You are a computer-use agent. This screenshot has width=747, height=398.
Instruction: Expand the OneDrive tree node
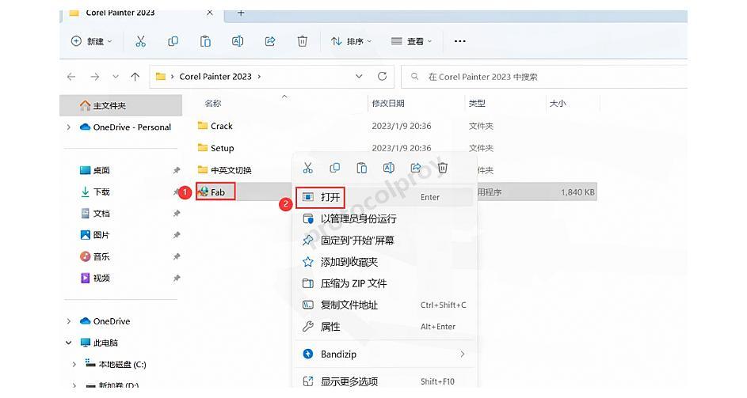[x=69, y=321]
